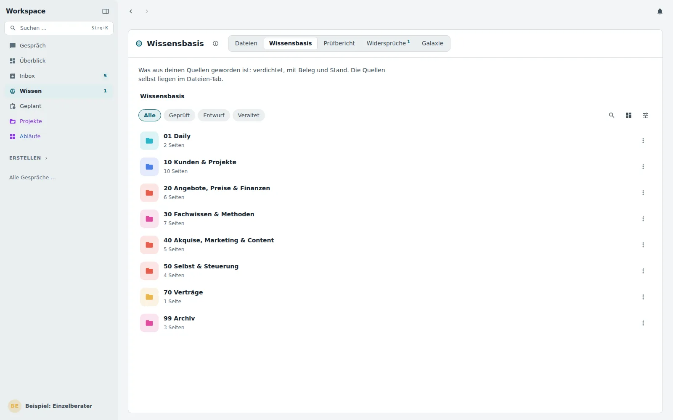Open more options for 20 Angebote row
Screen dimensions: 673x420
point(643,193)
